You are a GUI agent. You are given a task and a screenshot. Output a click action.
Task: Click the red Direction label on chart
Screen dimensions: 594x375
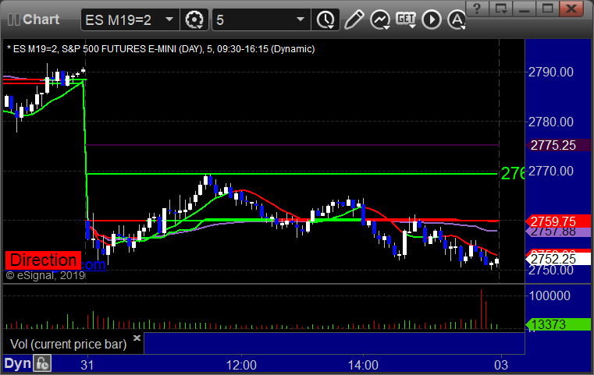43,260
